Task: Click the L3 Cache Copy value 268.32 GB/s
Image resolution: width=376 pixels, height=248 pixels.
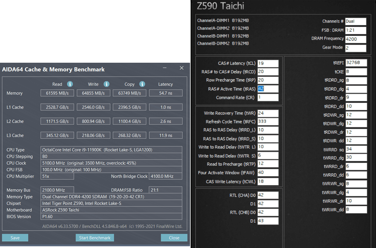Action: [x=130, y=135]
